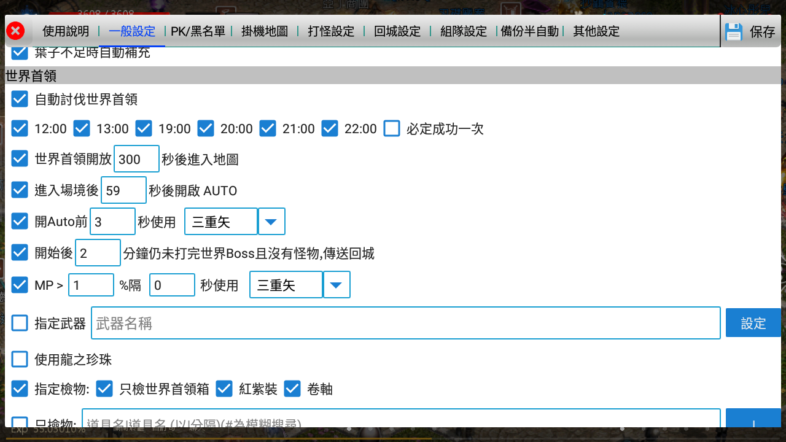Image resolution: width=786 pixels, height=442 pixels.
Task: Open the 三重矢 combo box next to 秒使用
Action: 286,284
